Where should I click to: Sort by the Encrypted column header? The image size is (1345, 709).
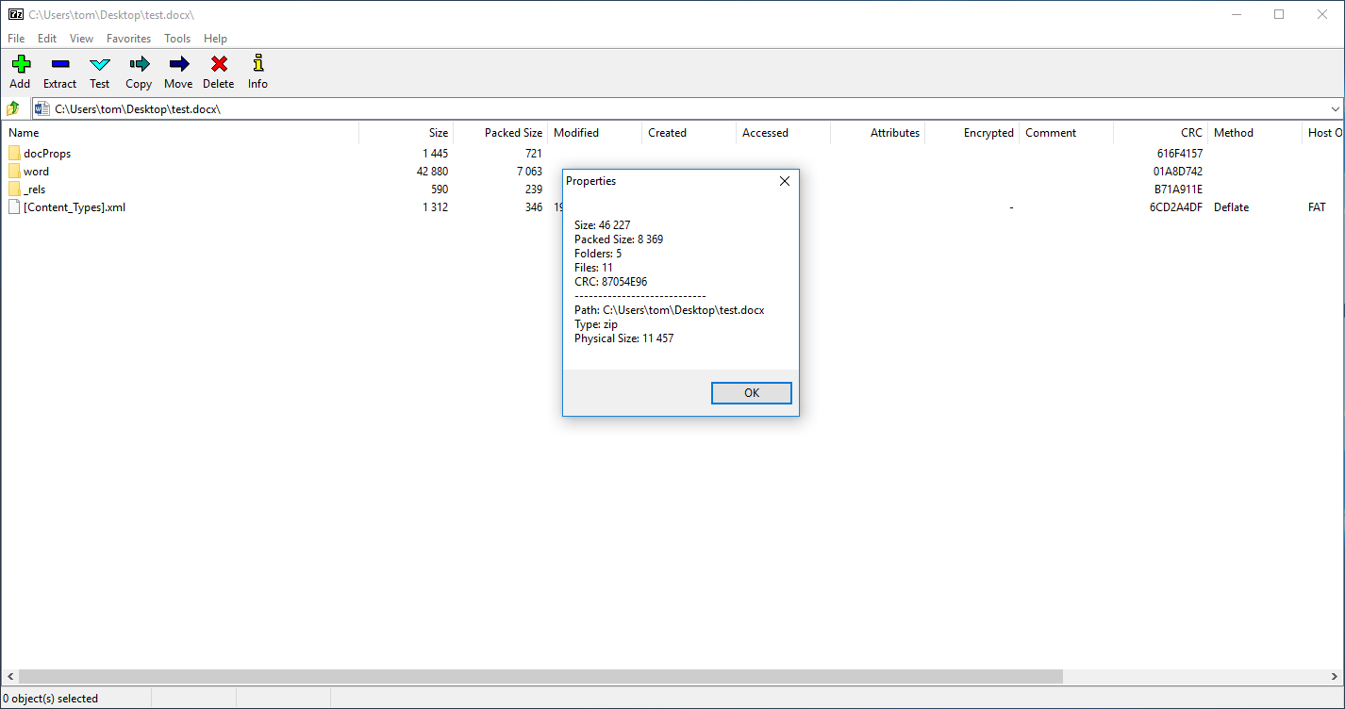click(971, 133)
